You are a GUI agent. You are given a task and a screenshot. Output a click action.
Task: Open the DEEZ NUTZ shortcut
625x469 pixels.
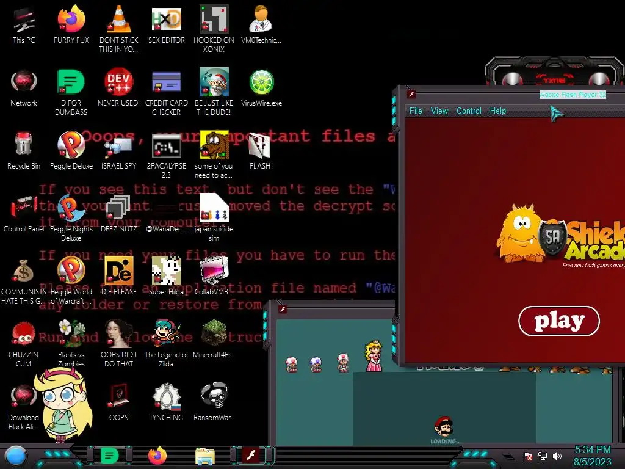118,208
